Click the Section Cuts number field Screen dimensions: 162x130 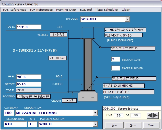tap(115, 59)
